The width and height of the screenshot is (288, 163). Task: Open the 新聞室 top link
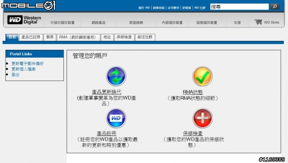click(x=187, y=8)
